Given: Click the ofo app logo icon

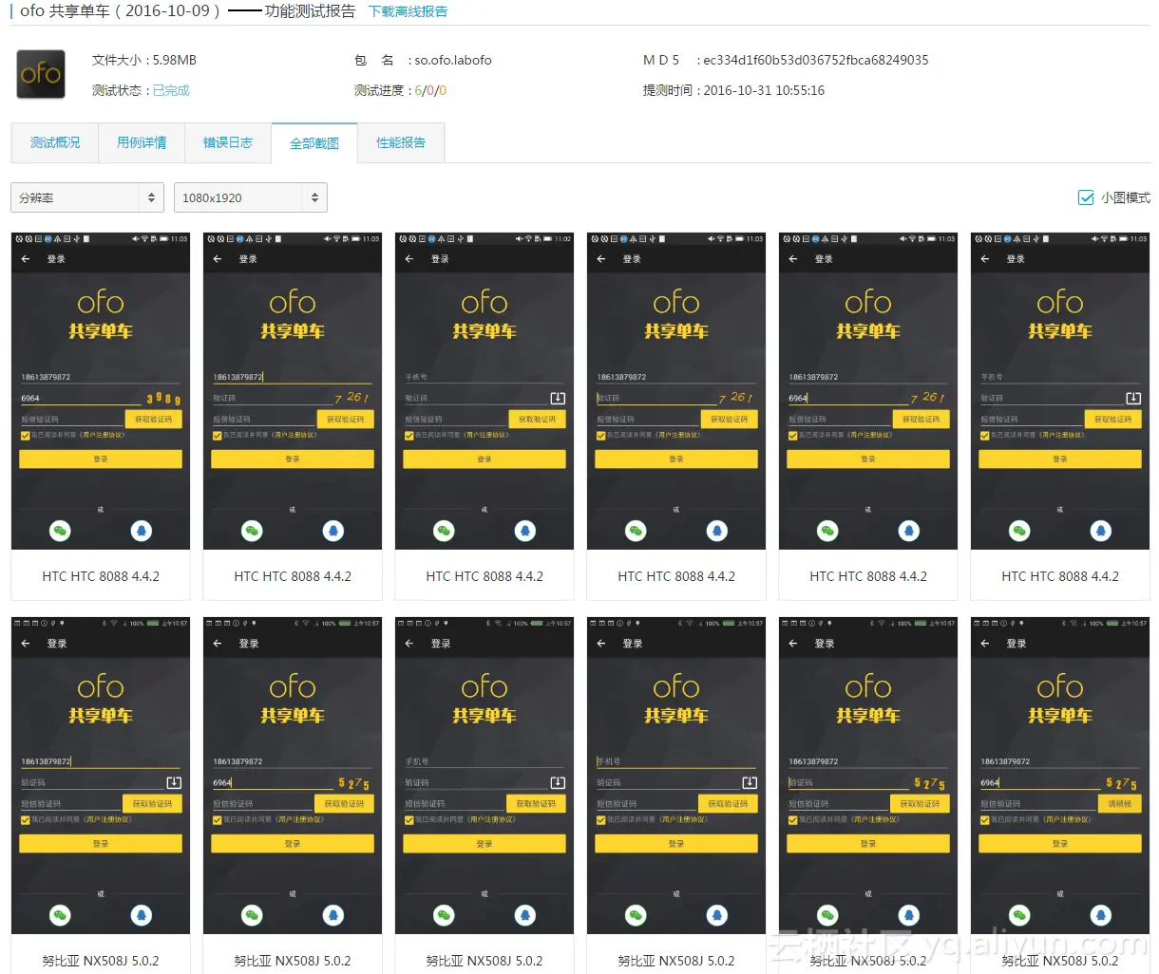Looking at the screenshot, I should (x=41, y=74).
